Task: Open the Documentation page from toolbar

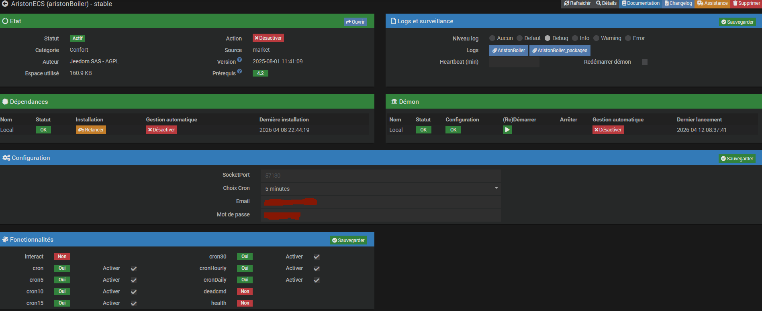Action: point(640,3)
